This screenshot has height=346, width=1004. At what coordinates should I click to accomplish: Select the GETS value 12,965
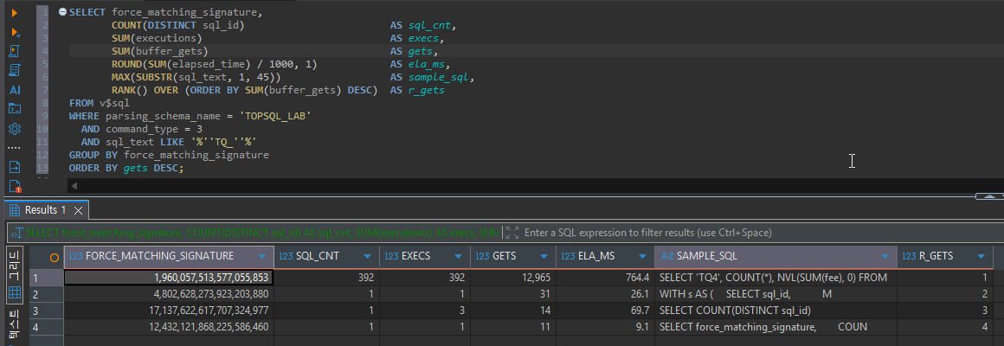513,278
